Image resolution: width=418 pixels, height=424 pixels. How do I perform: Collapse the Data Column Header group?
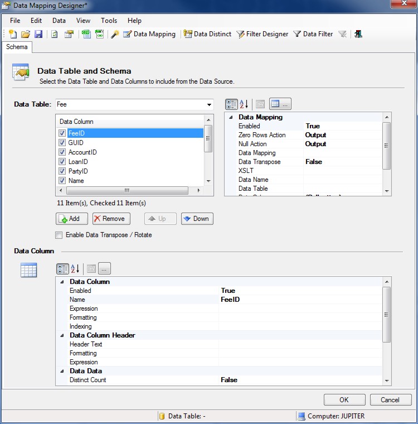point(62,335)
